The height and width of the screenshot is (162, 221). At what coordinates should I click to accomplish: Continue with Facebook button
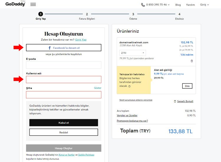pyautogui.click(x=64, y=48)
